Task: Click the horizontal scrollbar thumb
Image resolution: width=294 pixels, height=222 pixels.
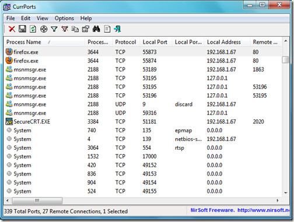Action: click(37, 200)
